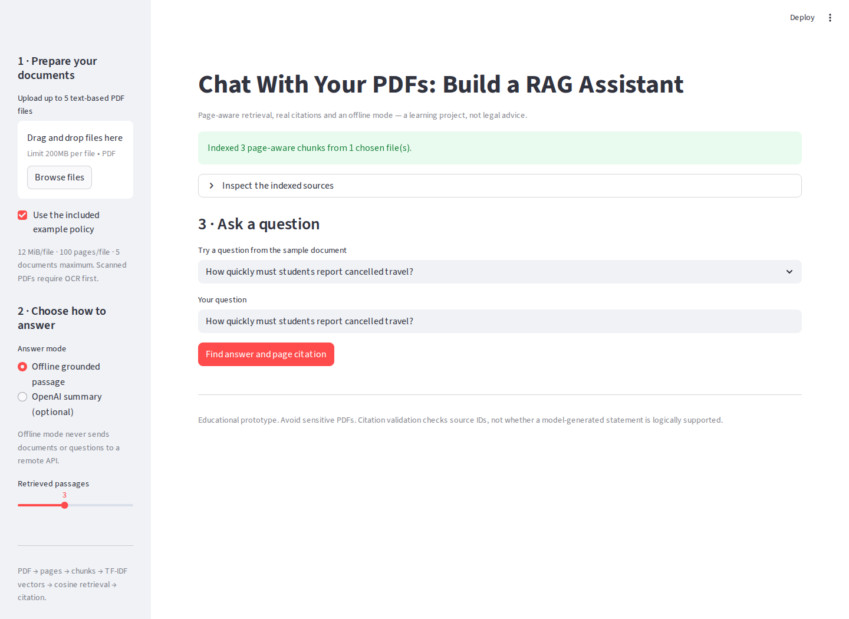This screenshot has height=619, width=849.
Task: Click the 'Page-aware retrieval, real citations' subtitle
Action: [363, 116]
